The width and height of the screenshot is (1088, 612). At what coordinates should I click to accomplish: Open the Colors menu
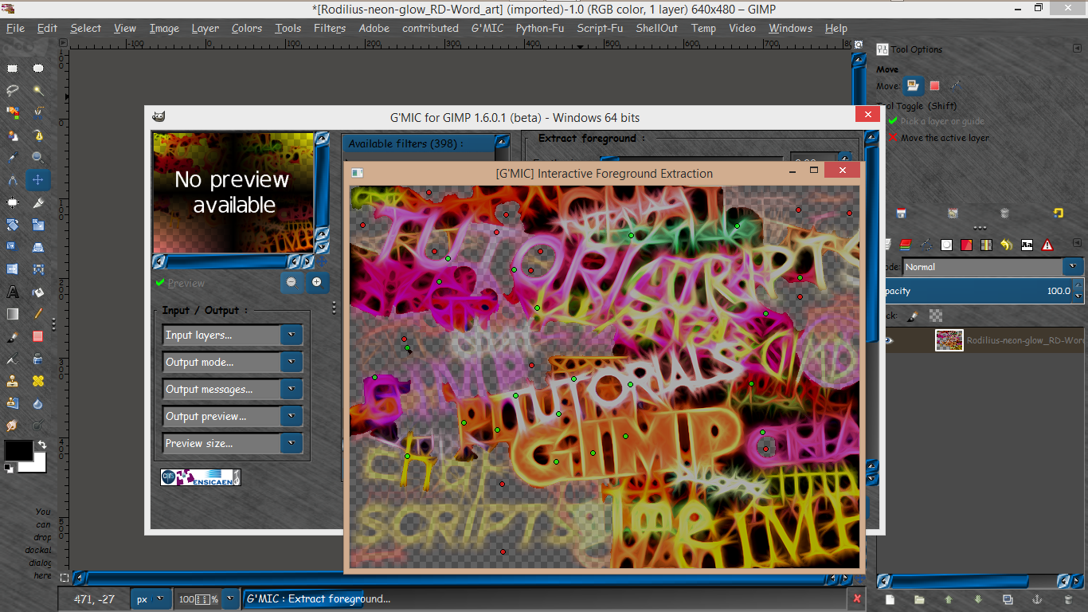247,28
